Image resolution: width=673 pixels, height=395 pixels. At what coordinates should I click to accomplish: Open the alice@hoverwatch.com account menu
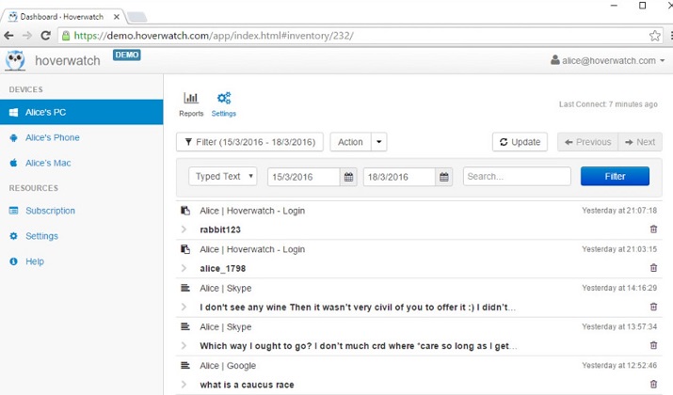608,60
